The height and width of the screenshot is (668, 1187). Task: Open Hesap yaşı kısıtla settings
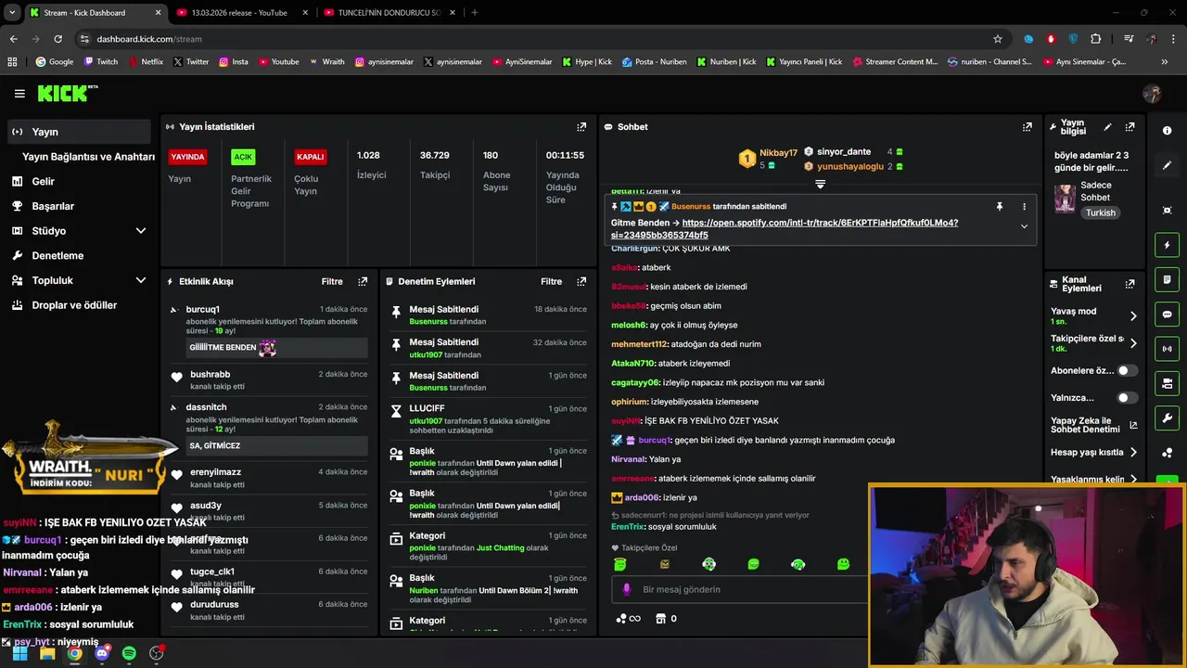[1094, 453]
